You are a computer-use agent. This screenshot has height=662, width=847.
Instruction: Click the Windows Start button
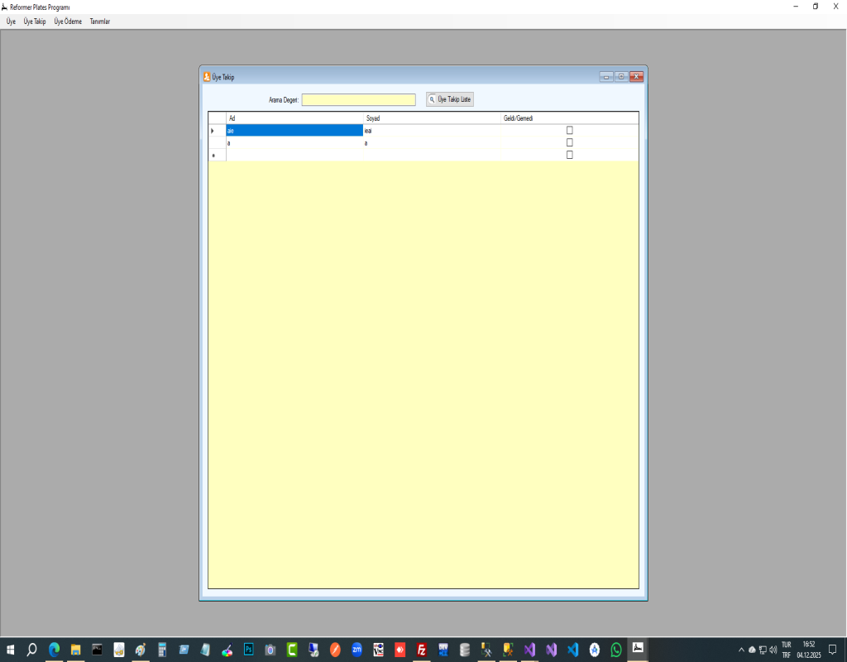(x=11, y=650)
